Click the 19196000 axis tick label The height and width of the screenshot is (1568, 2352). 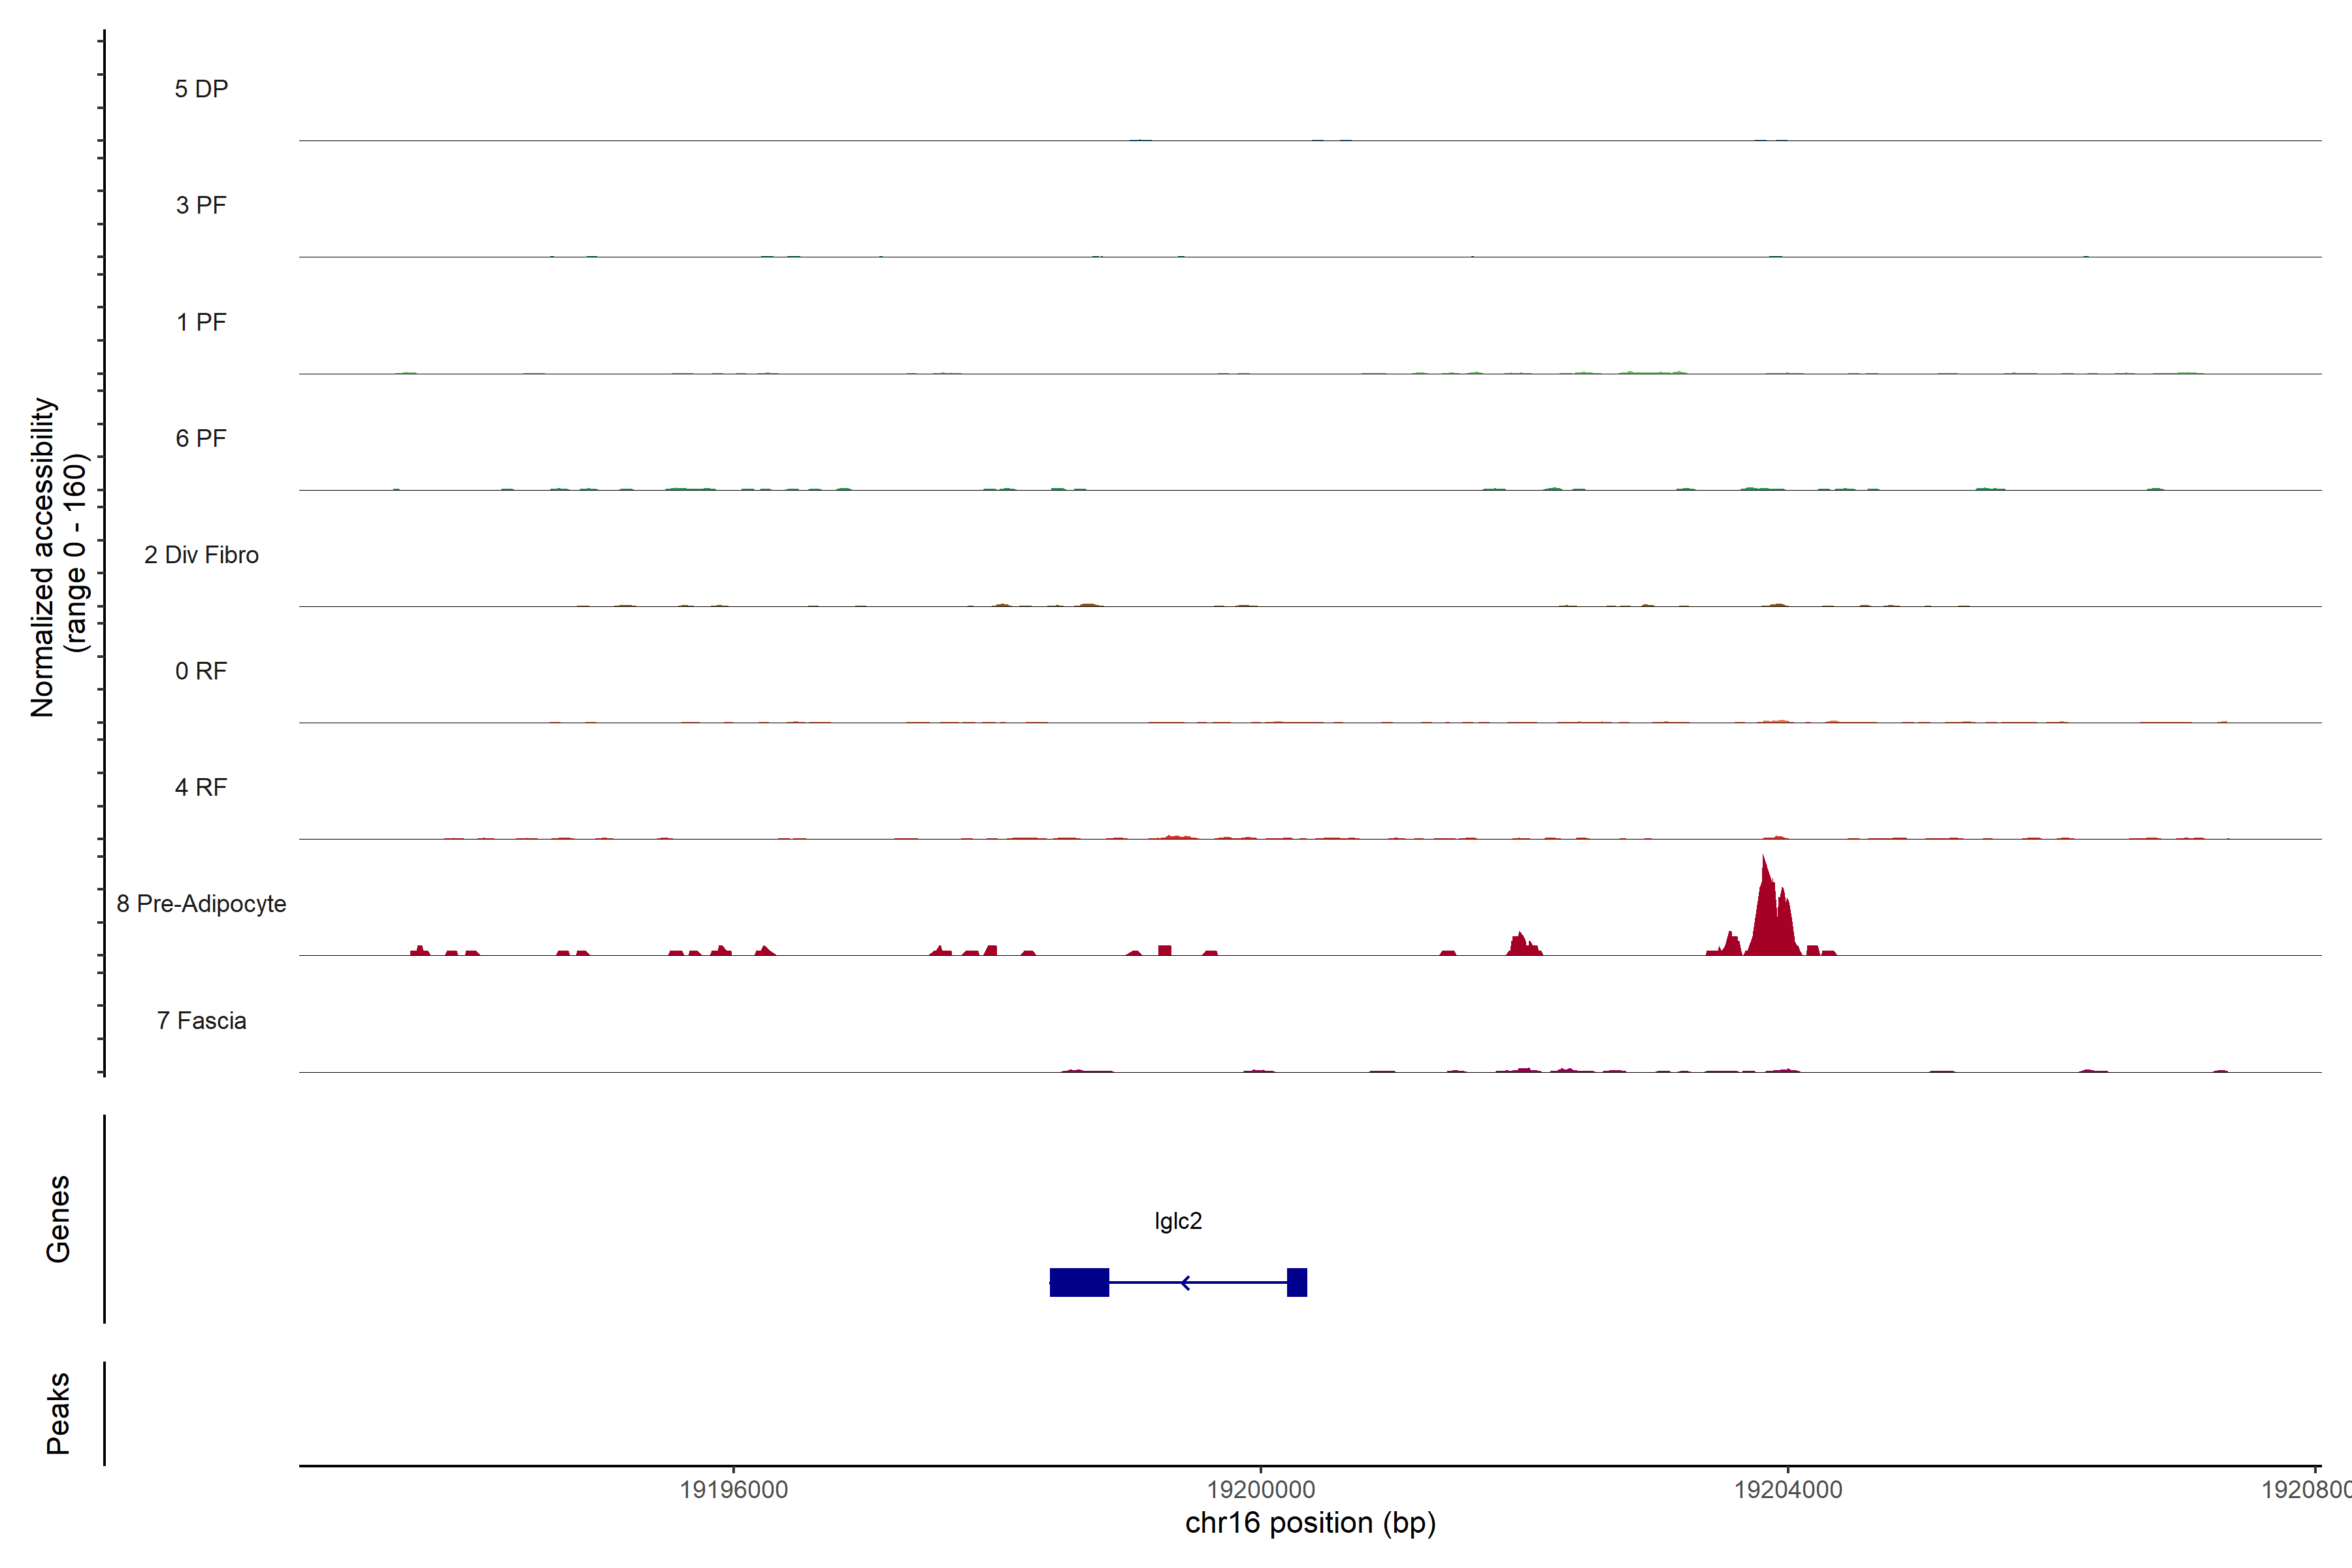coord(733,1490)
